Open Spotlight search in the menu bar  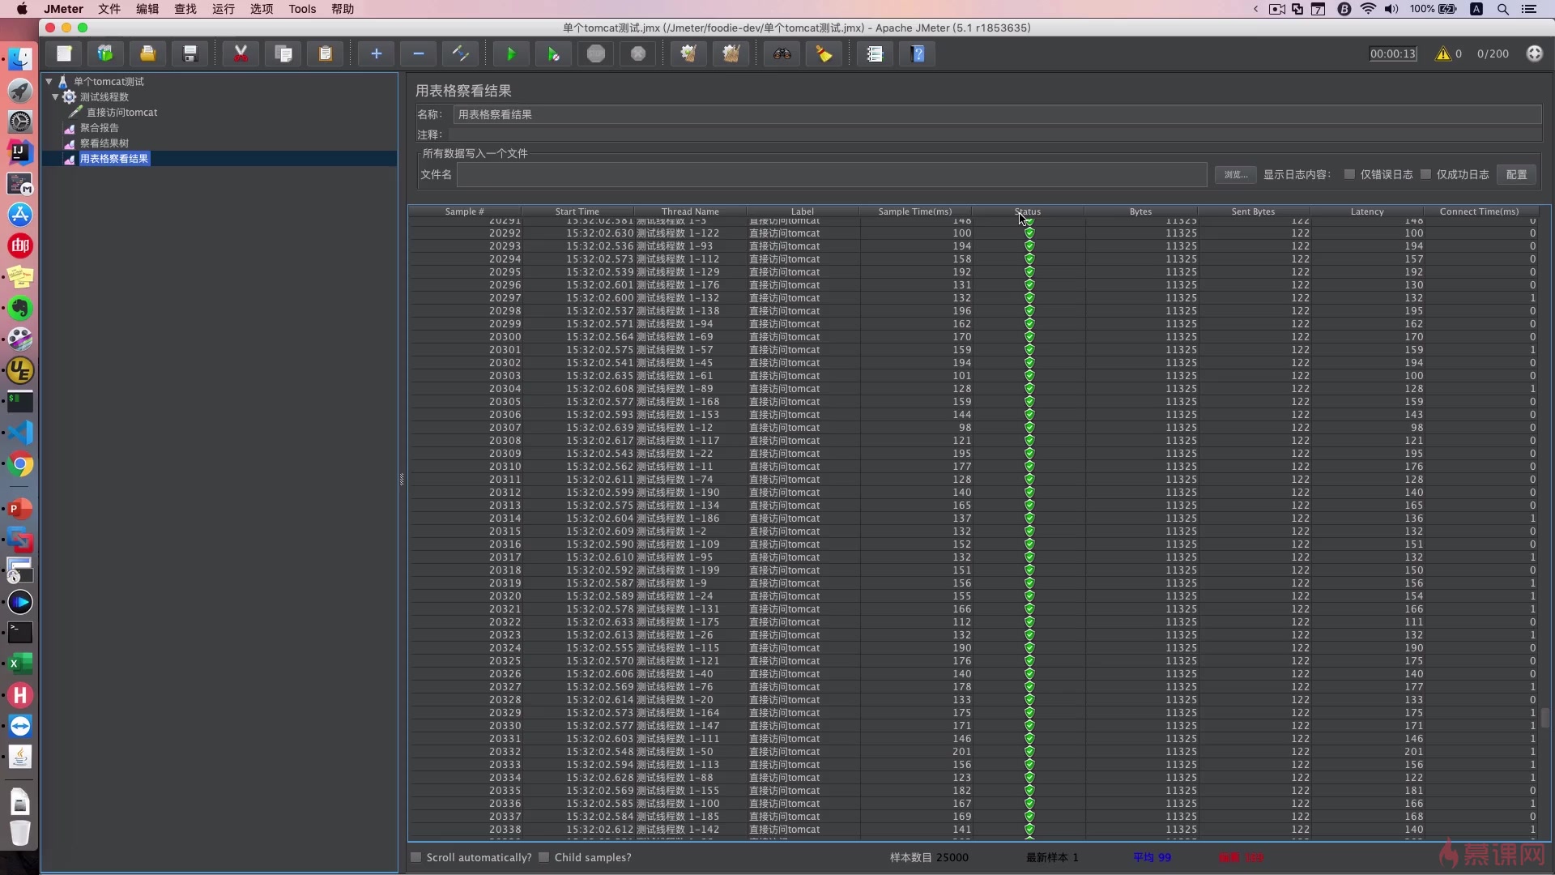point(1502,9)
